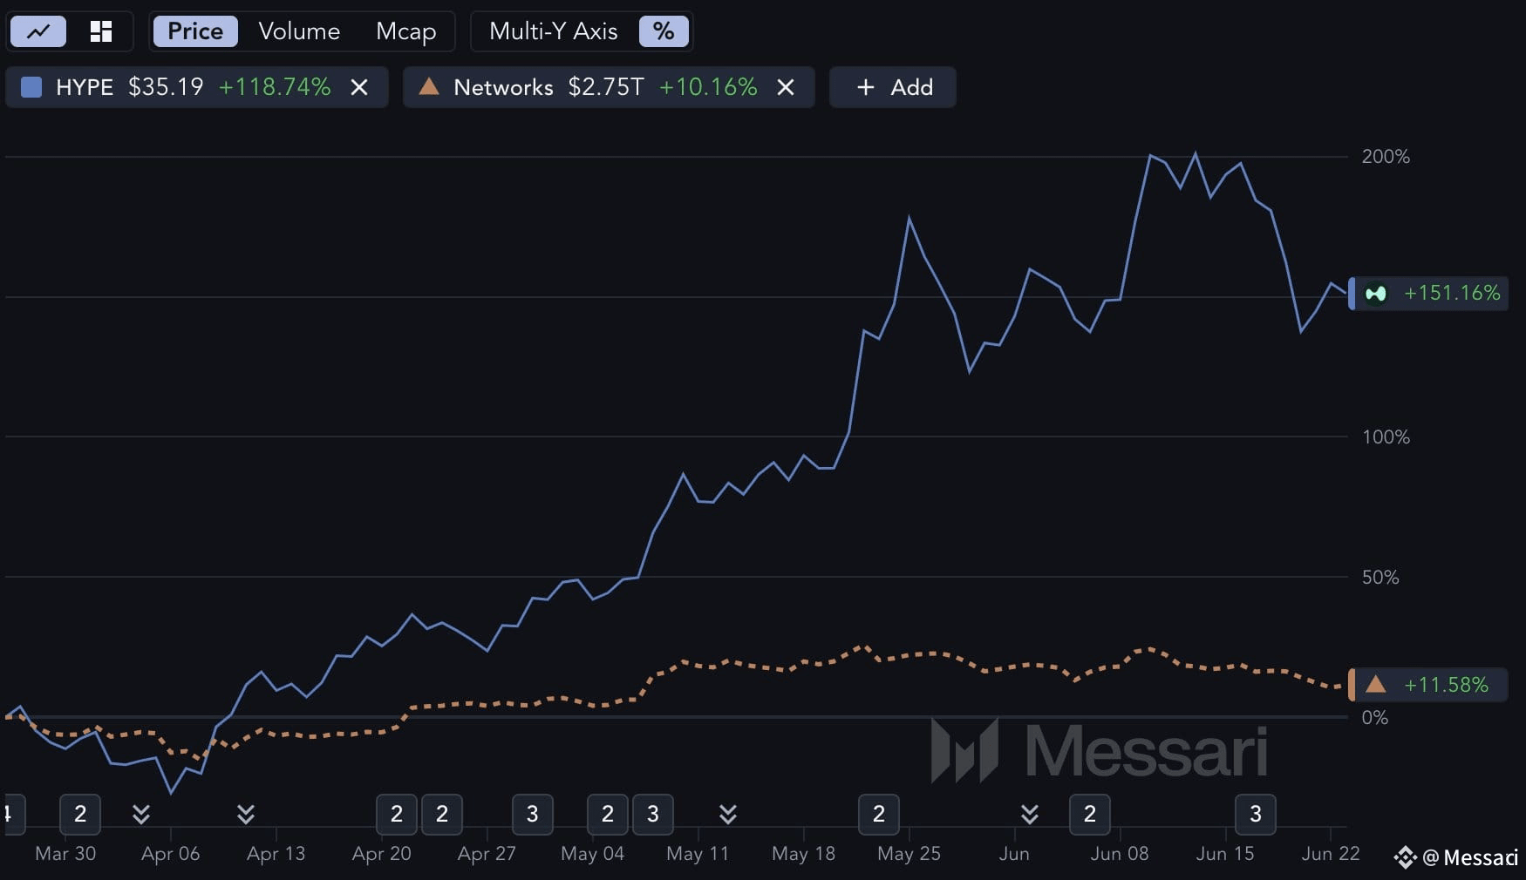Open the 2-event marker near Mar 30
This screenshot has width=1526, height=880.
(80, 814)
